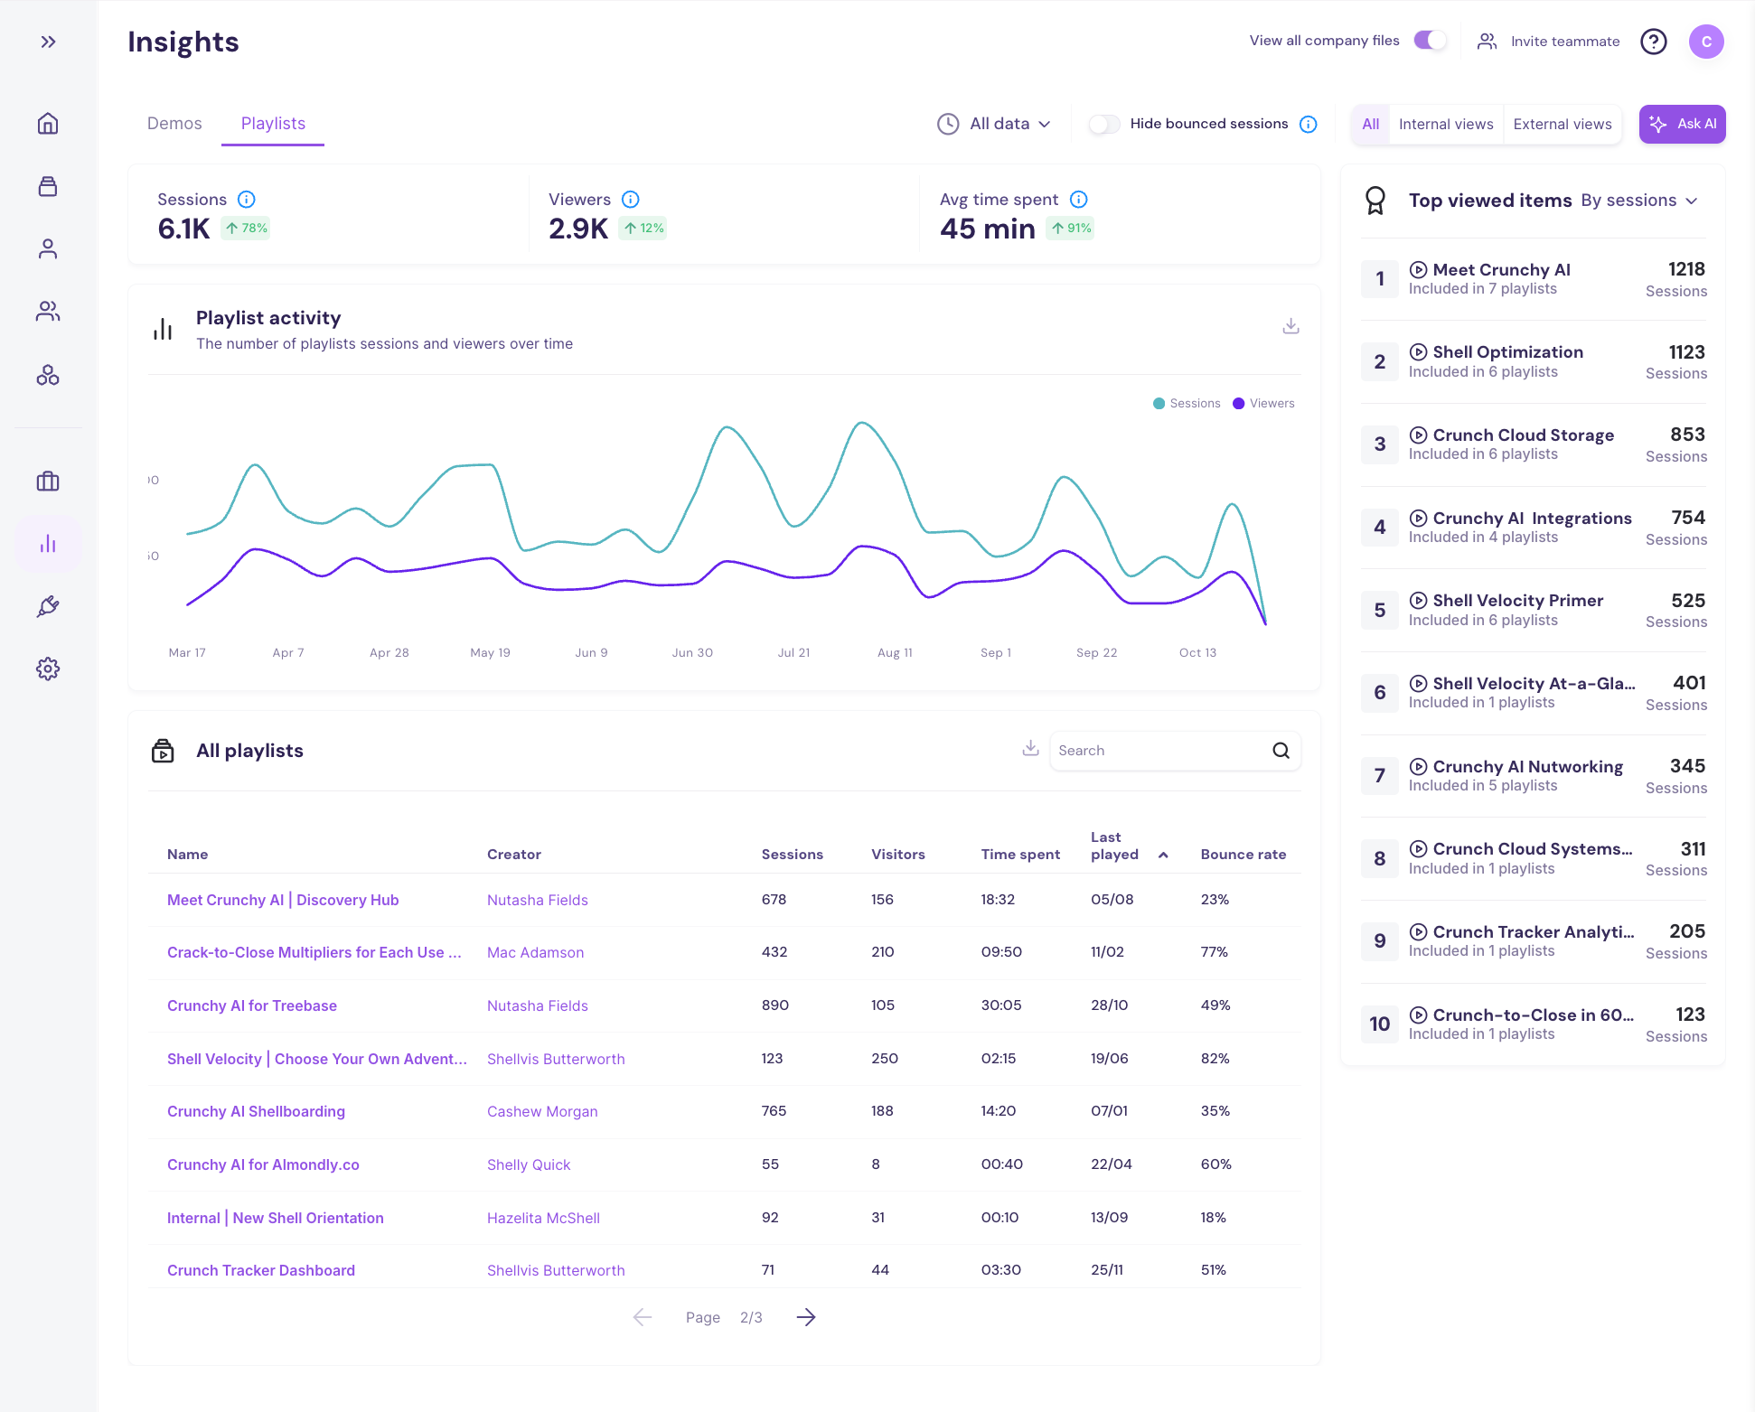Sort by Last played column arrow

tap(1163, 855)
